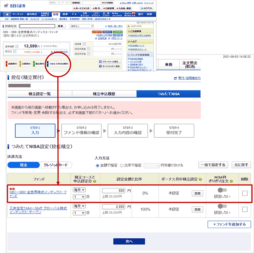The width and height of the screenshot is (254, 253).
Task: Select マーケット in main navigation
Action: point(18,14)
